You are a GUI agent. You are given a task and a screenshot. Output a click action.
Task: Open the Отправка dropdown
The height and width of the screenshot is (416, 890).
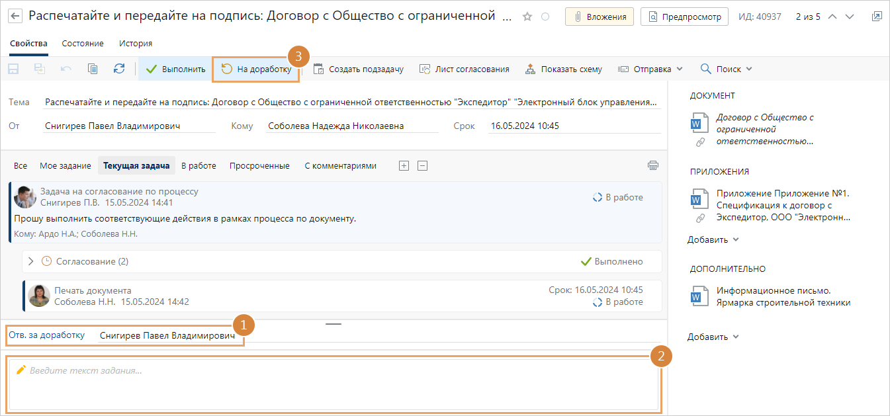(650, 69)
